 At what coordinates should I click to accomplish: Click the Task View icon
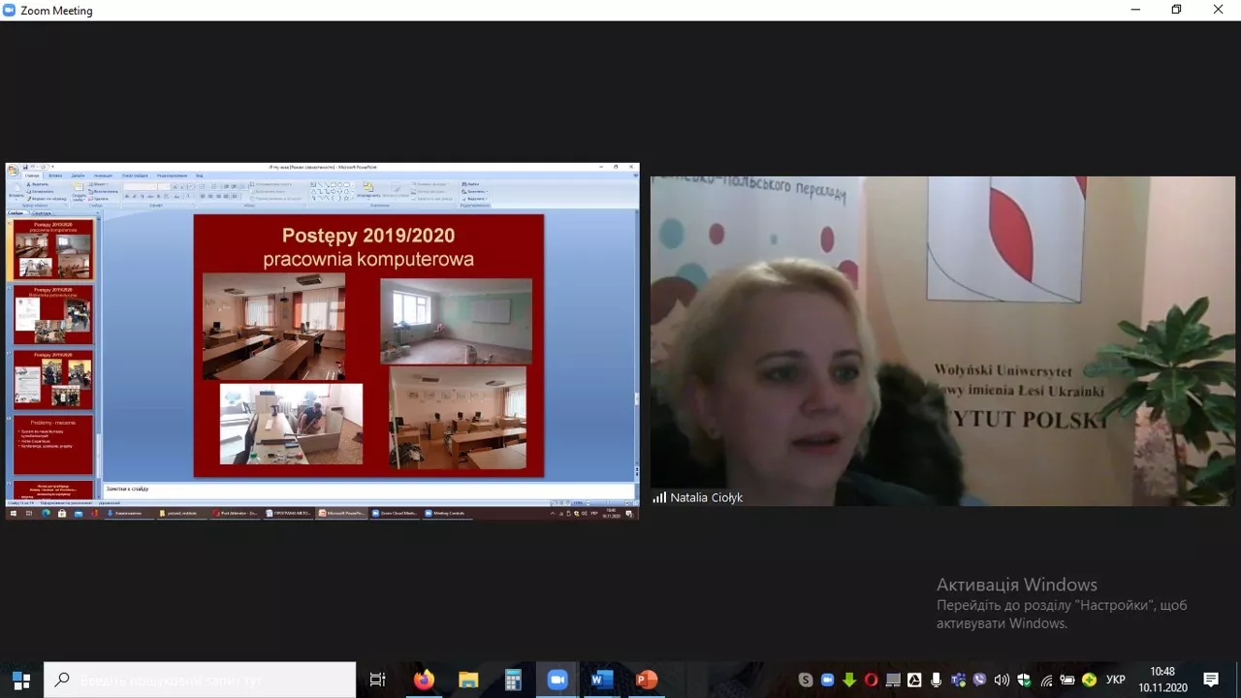click(x=378, y=680)
